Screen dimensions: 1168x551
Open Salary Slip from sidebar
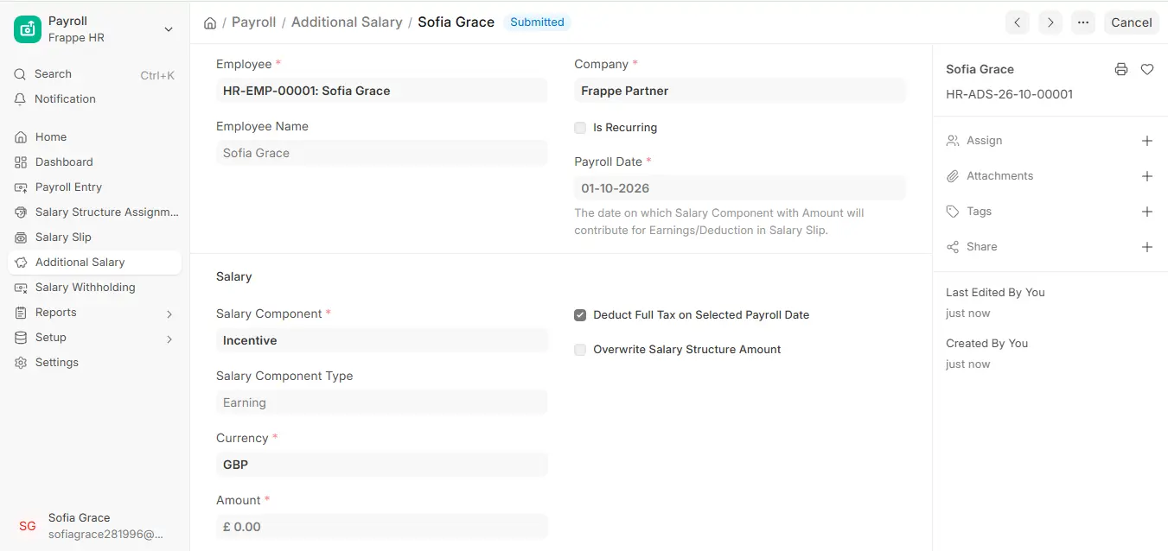(95, 237)
